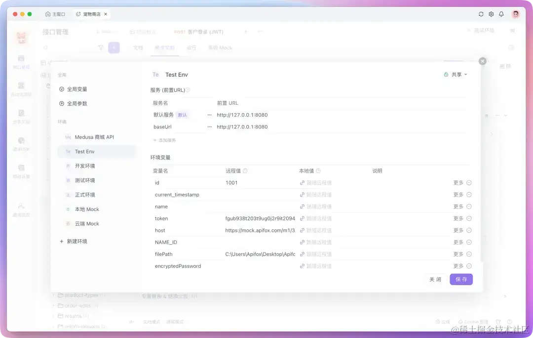Screen dimensions: 533x338
Task: Click 新建环境 to add environment
Action: click(74, 241)
